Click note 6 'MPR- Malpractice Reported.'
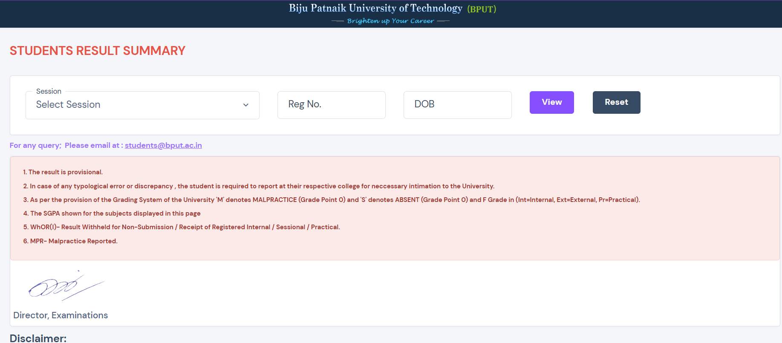 70,241
